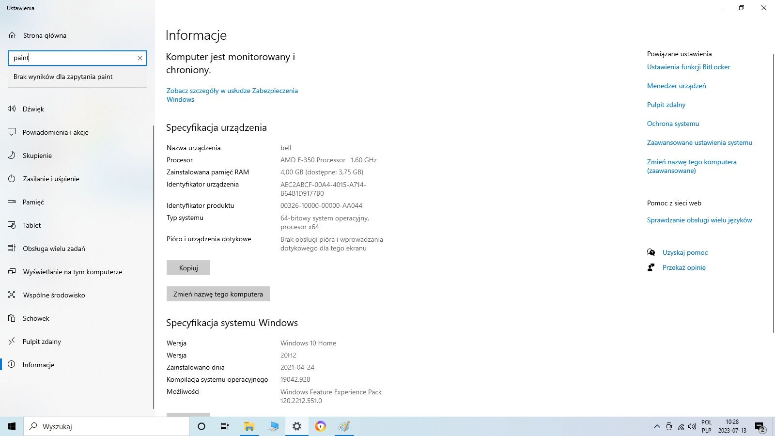
Task: Select Powiadomienia i akcje icon
Action: (x=12, y=132)
